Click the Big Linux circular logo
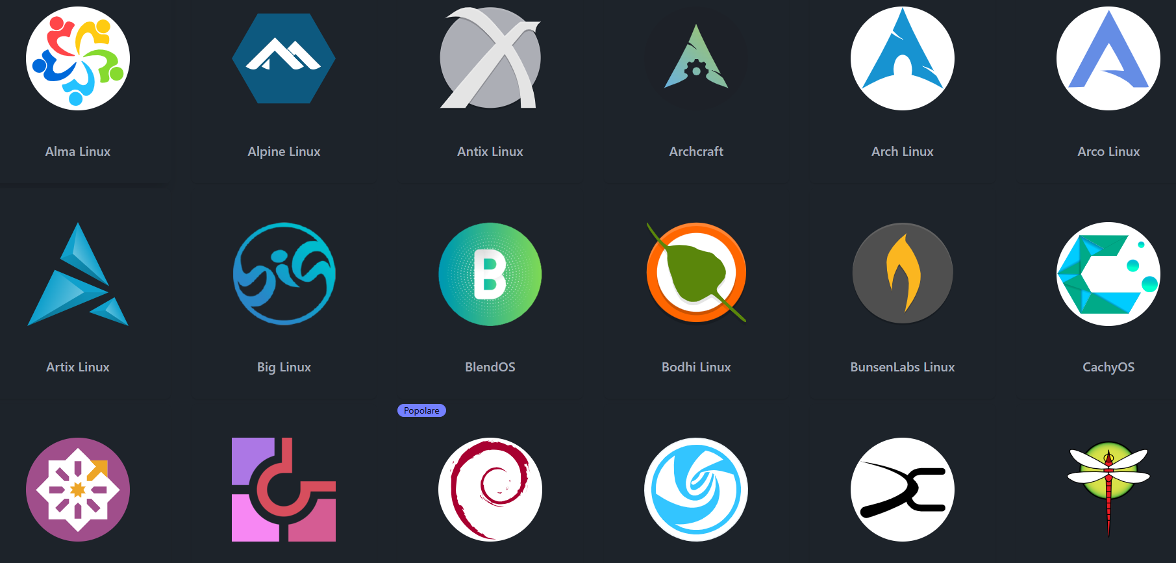This screenshot has height=563, width=1176. [x=284, y=274]
